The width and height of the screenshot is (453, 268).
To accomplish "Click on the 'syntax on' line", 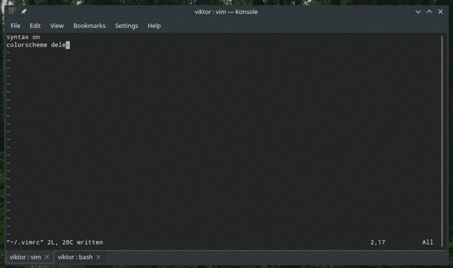I will point(23,37).
